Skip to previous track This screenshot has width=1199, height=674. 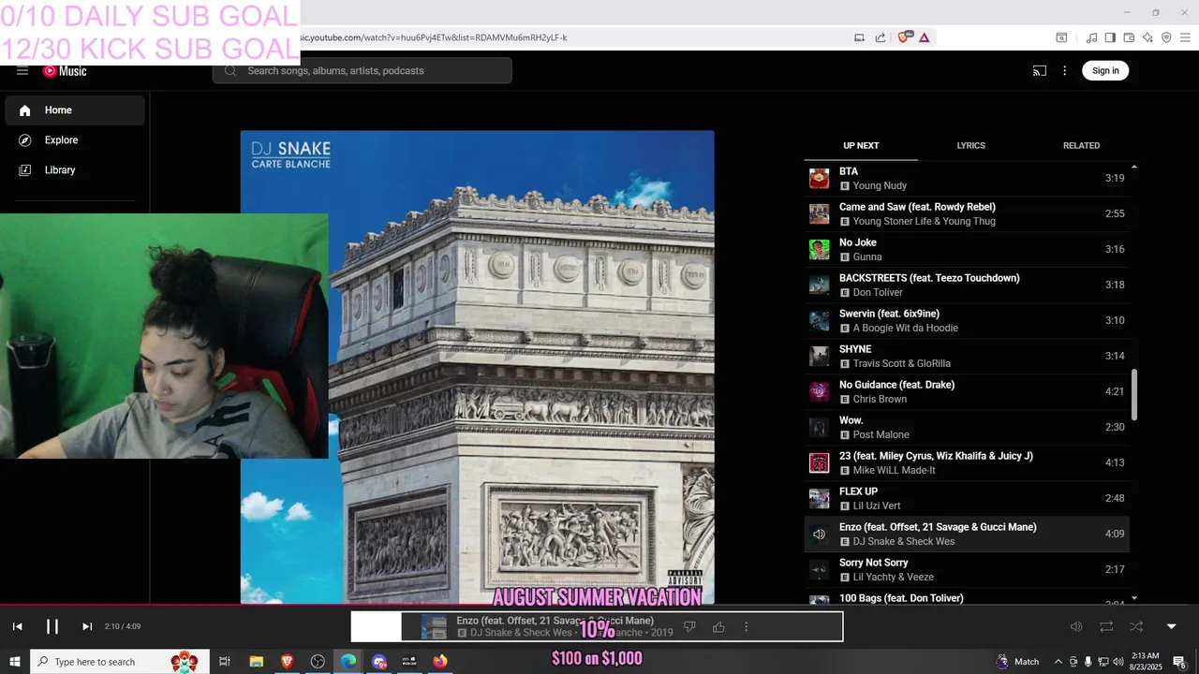[x=17, y=627]
